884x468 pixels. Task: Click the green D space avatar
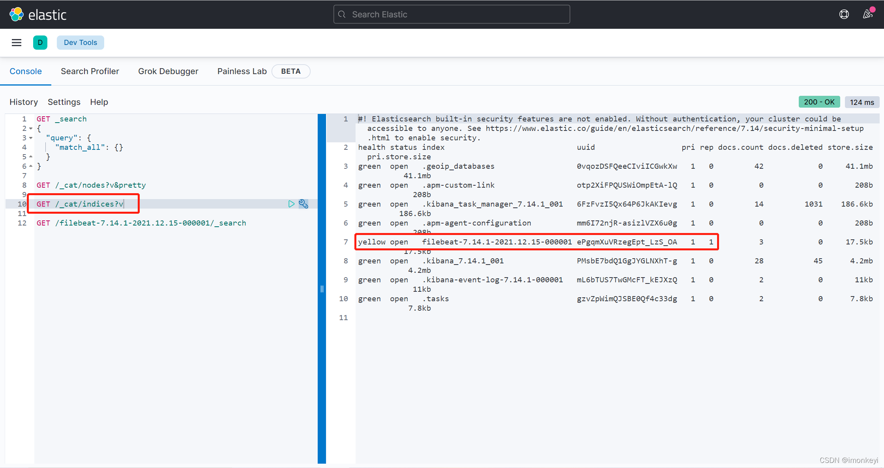coord(40,43)
